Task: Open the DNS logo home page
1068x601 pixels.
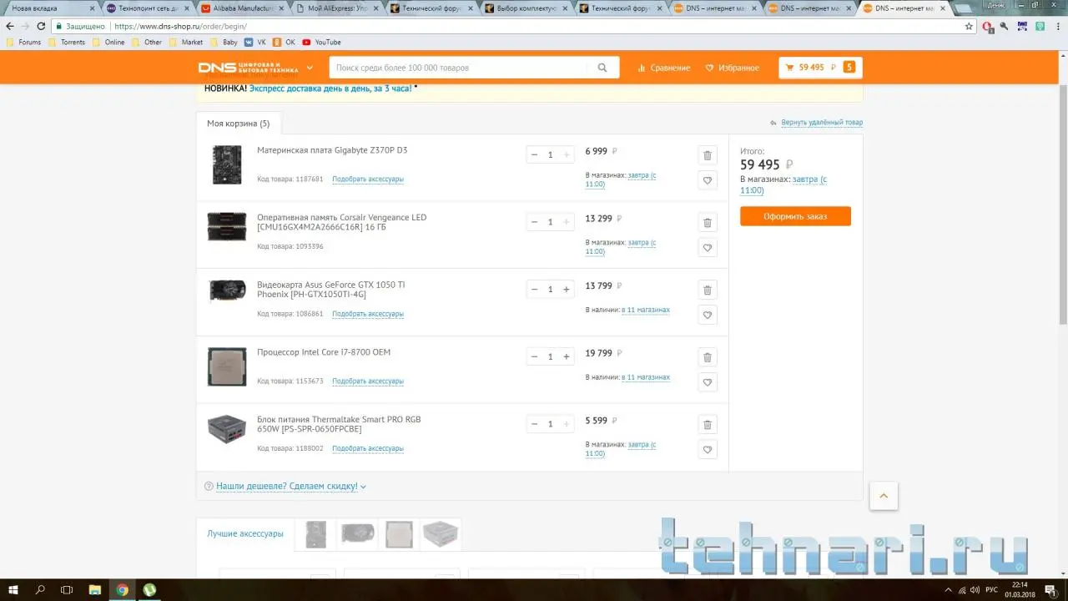Action: click(249, 68)
